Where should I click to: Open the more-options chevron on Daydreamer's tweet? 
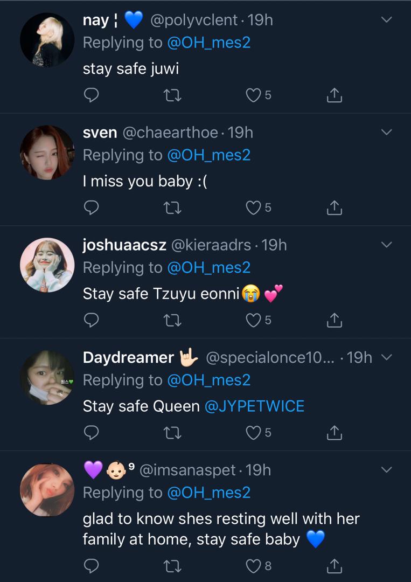(386, 357)
